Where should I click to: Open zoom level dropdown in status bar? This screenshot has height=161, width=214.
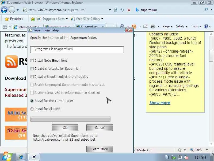point(207,150)
